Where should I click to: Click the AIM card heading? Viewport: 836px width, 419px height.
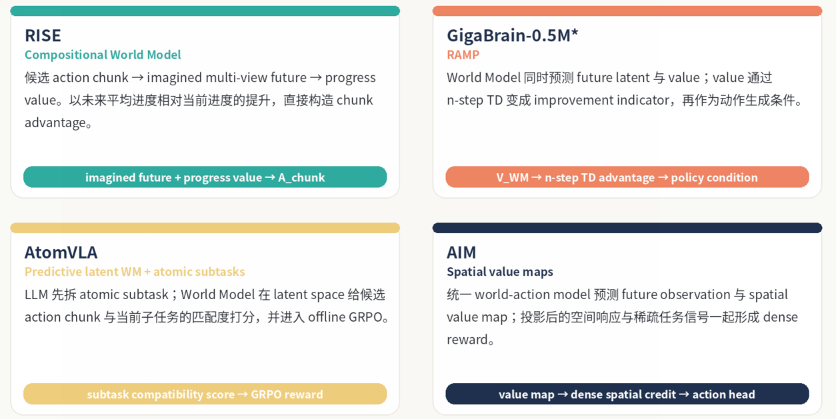(461, 252)
